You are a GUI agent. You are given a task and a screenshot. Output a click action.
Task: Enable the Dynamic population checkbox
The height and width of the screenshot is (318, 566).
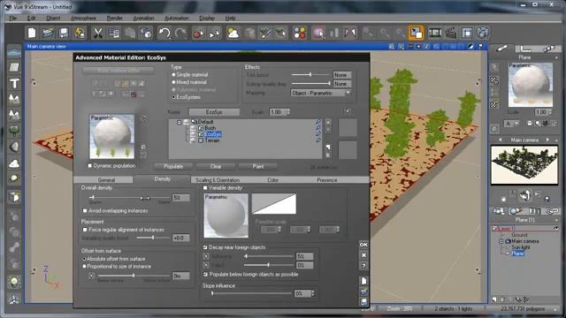coord(90,166)
